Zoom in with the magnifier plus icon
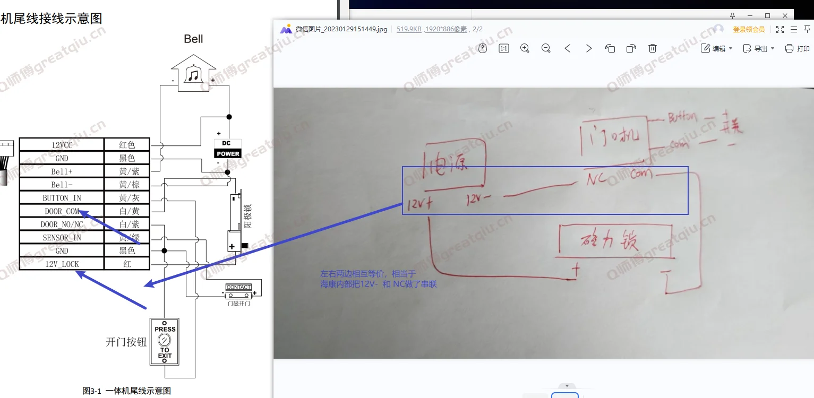 tap(525, 48)
